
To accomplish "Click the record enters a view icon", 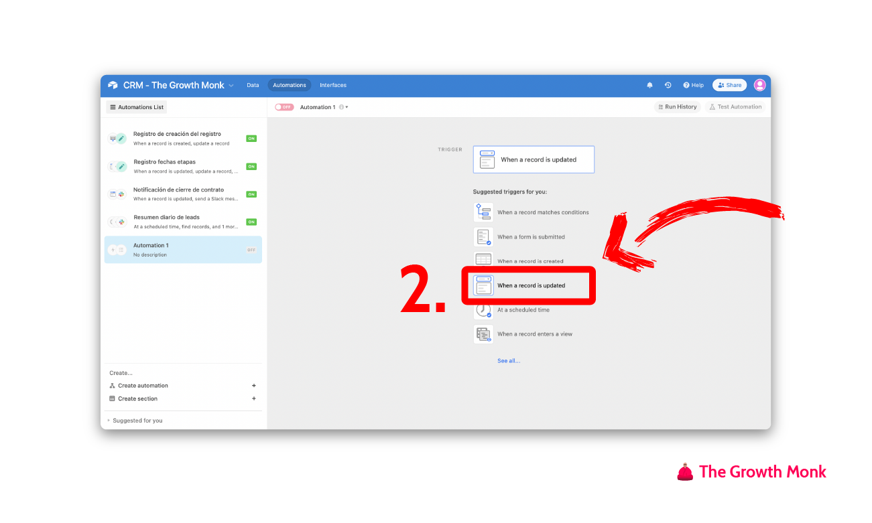I will pos(483,334).
